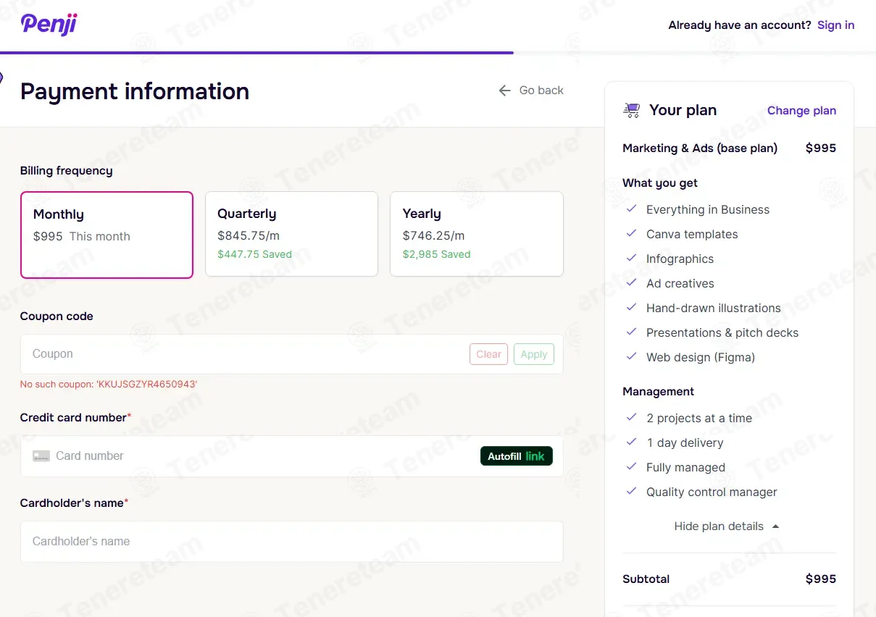Image resolution: width=876 pixels, height=617 pixels.
Task: Click the shopping cart icon beside Your plan
Action: coord(631,110)
